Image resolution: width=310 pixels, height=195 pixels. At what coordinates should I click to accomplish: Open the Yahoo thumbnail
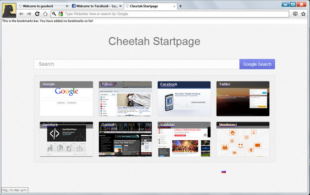125,99
